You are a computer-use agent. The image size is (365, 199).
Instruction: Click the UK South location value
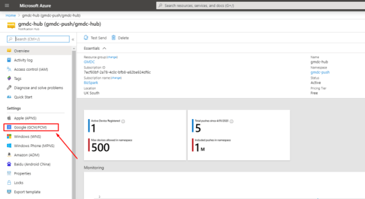click(x=92, y=93)
